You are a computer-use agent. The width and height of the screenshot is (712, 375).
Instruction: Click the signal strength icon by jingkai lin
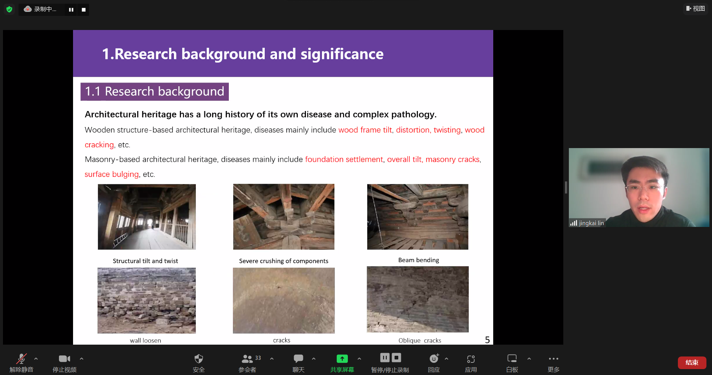click(574, 223)
